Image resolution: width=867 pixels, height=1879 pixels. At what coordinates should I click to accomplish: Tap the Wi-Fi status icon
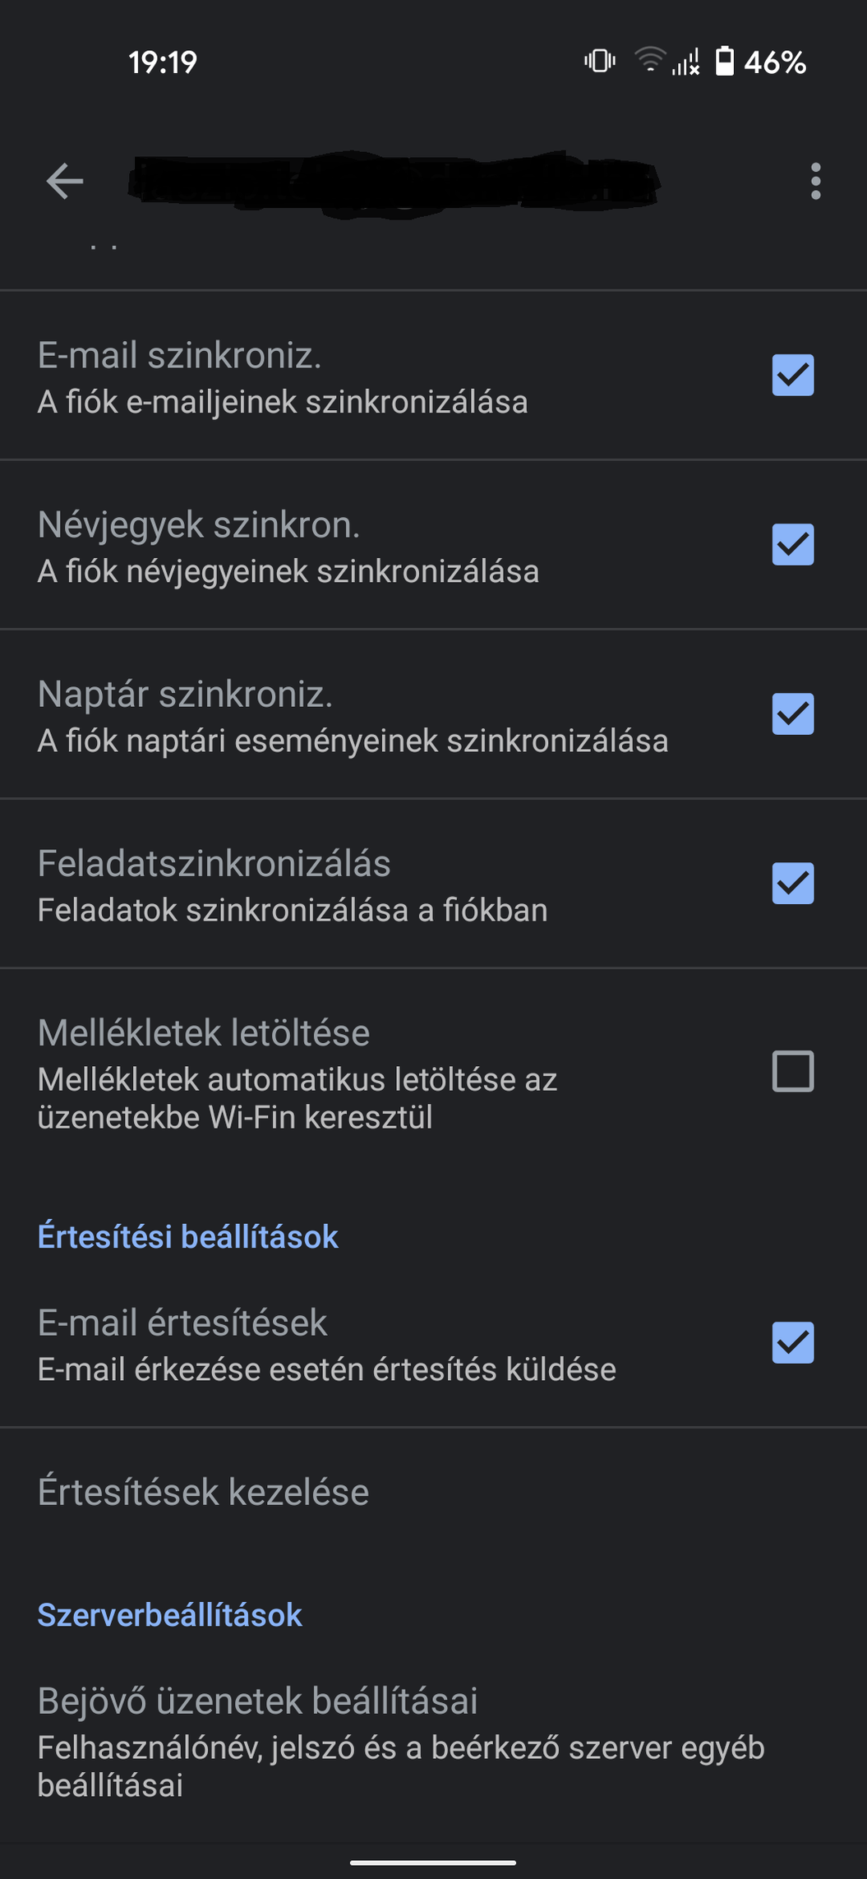(x=649, y=61)
